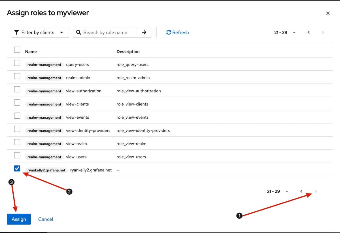This screenshot has width=340, height=233.
Task: Click the role_query-users description
Action: pos(133,65)
